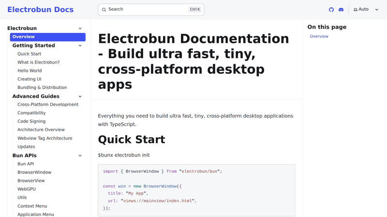Click the Ctrl K shortcut badge
The width and height of the screenshot is (387, 217).
click(x=195, y=9)
